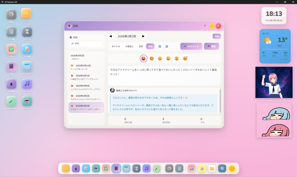Viewport: 297px width, 177px height.
Task: Pin the diary window with the pin icon
Action: click(x=205, y=26)
